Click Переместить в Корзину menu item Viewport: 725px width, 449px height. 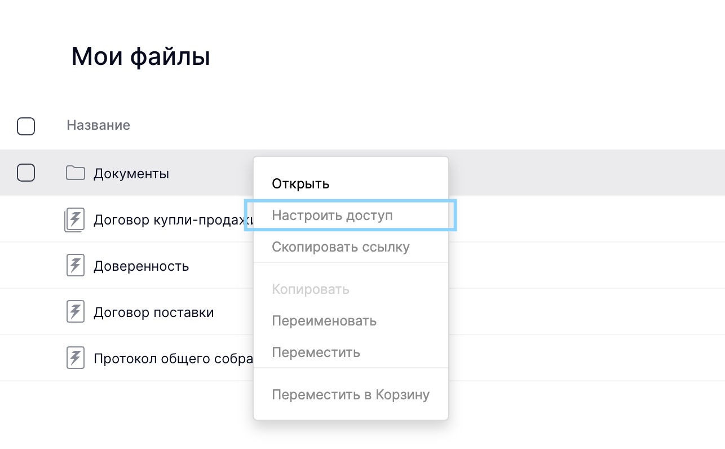pyautogui.click(x=351, y=394)
